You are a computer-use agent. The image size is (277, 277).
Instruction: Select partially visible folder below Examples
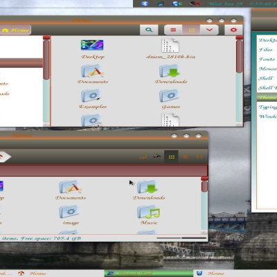91,120
